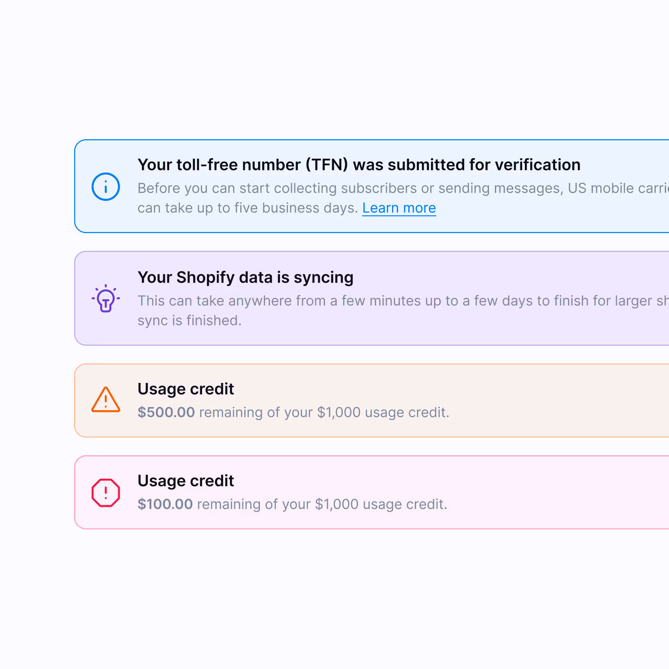
Task: Select Usage credit heading in orange banner
Action: click(x=186, y=389)
